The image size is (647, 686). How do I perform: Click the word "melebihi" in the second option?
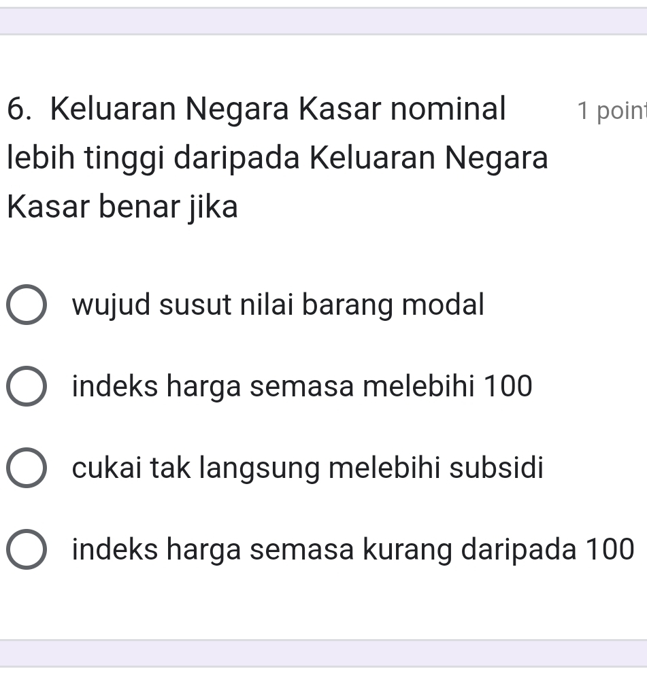tap(418, 386)
